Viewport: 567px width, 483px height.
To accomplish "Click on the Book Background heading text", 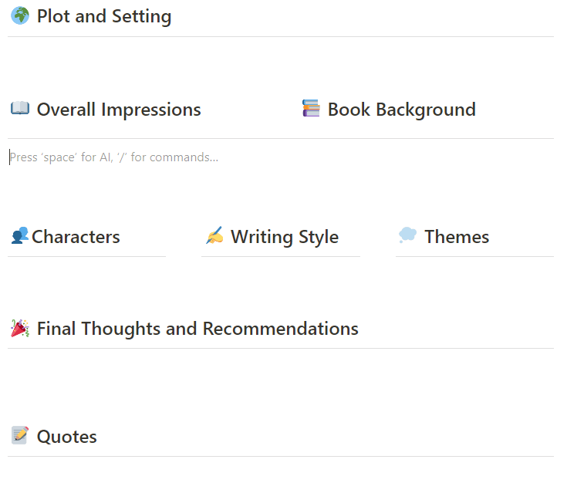I will pos(401,110).
